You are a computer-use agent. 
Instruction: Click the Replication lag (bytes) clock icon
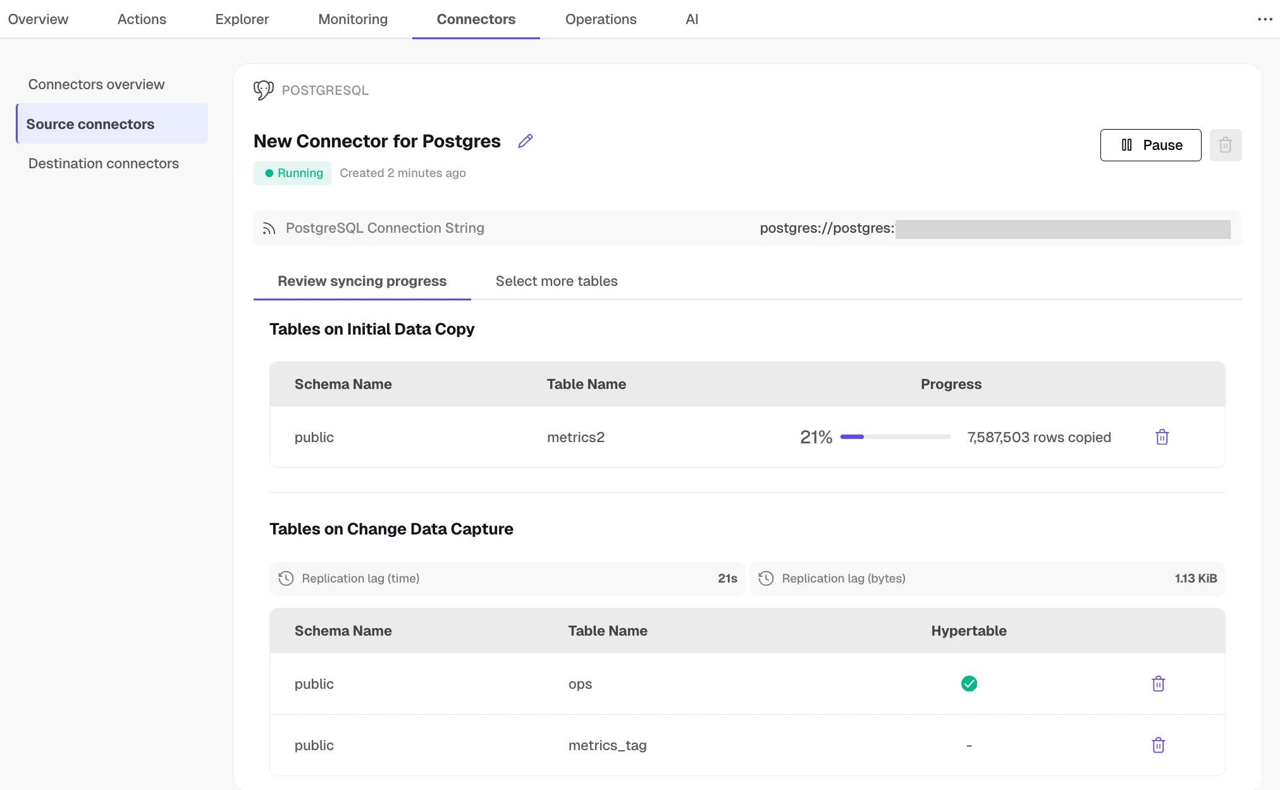[x=766, y=578]
